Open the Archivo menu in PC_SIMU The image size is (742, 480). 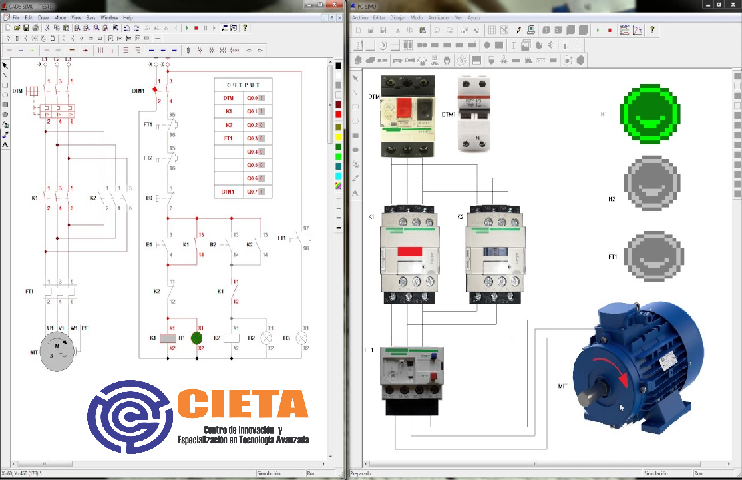tap(359, 17)
